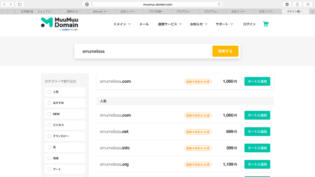Click the 699円 price
Screen dimensions: 315x177
232,132
